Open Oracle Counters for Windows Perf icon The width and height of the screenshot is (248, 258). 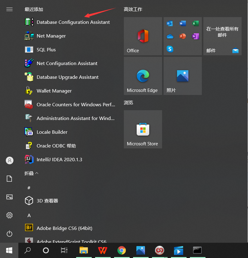pyautogui.click(x=29, y=104)
